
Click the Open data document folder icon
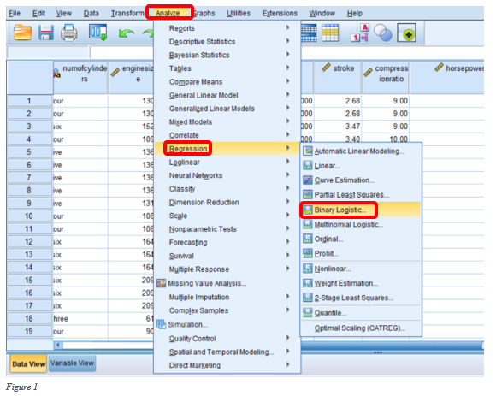23,33
